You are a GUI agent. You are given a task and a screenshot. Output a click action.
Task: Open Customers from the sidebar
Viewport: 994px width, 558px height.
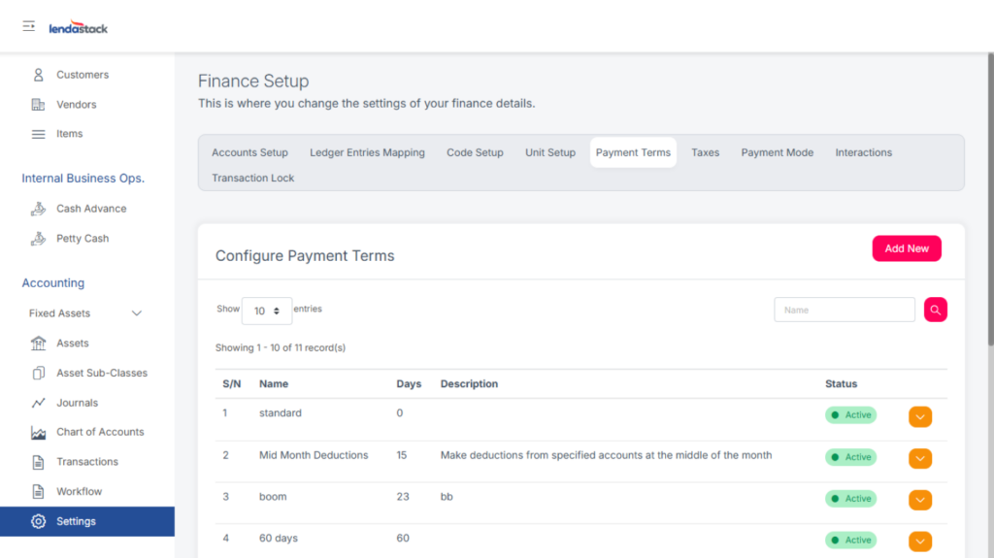pyautogui.click(x=82, y=75)
